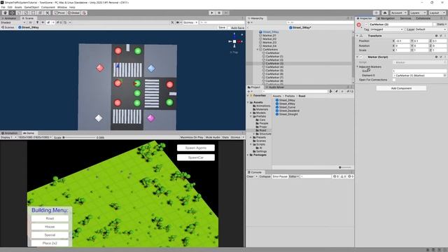Image resolution: width=448 pixels, height=252 pixels.
Task: Switch to the Audio Mixer tab
Action: point(275,87)
